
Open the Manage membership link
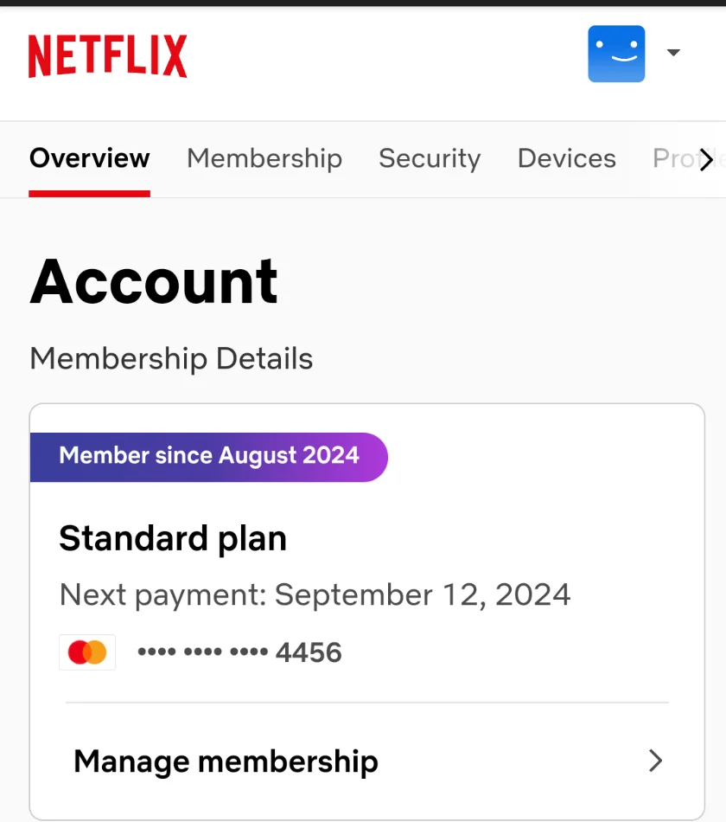tap(367, 761)
